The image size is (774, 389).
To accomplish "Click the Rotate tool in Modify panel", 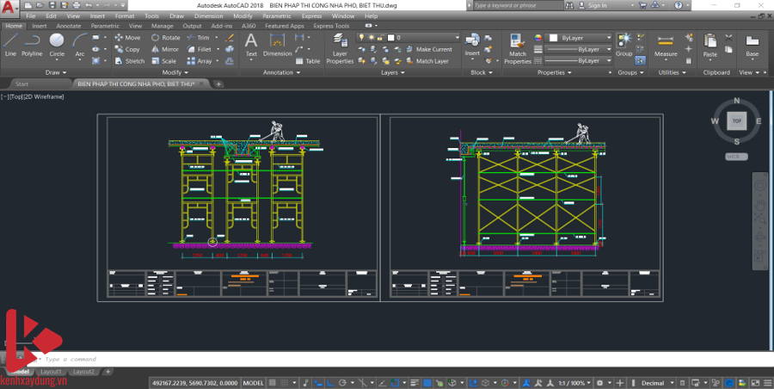I will (x=166, y=38).
